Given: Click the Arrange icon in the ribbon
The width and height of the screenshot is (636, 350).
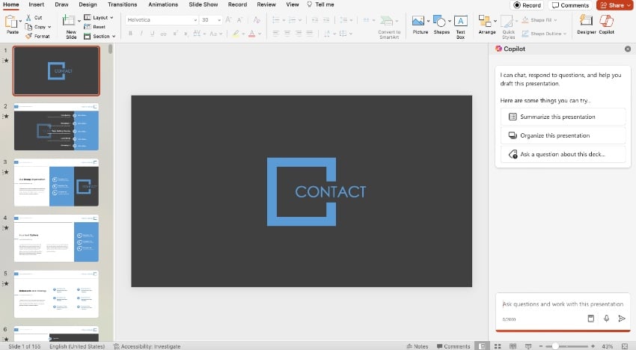Looking at the screenshot, I should [x=487, y=21].
